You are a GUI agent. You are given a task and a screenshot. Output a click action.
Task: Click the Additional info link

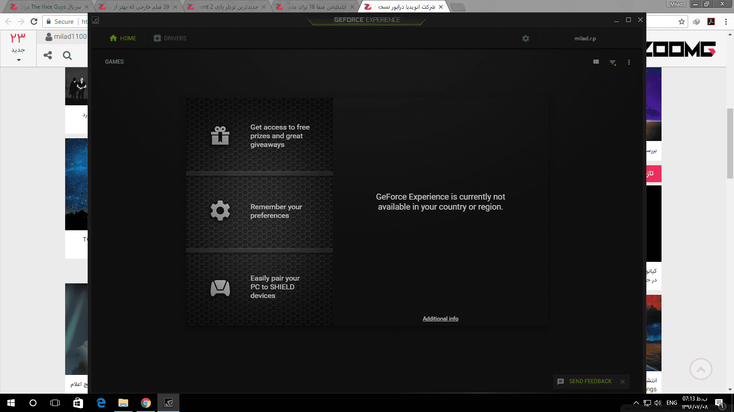pyautogui.click(x=440, y=319)
